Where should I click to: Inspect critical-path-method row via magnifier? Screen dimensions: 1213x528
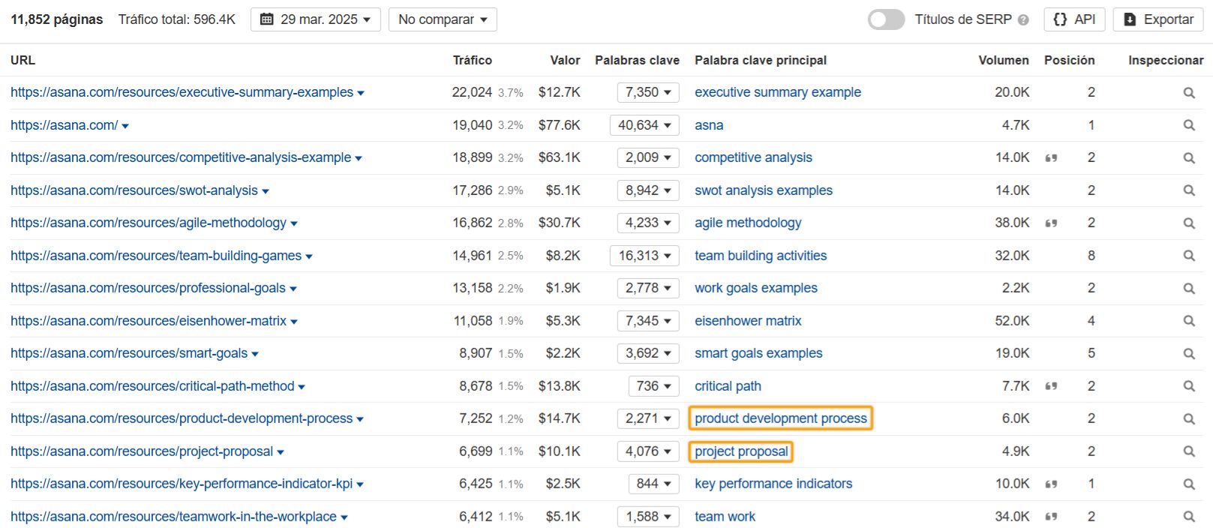click(x=1189, y=386)
